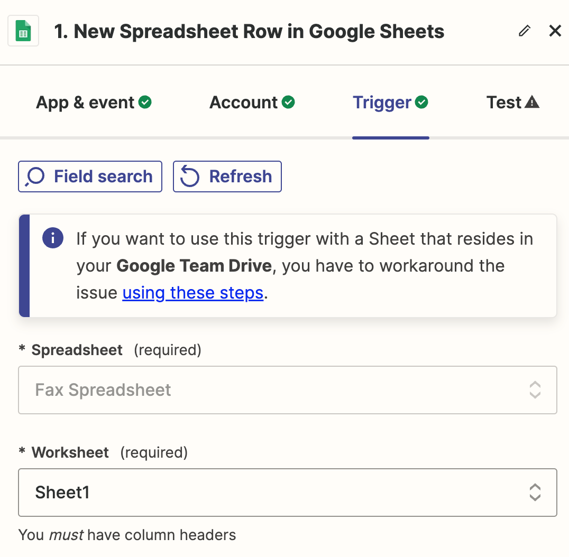Switch to the Account tab
569x557 pixels.
click(x=252, y=103)
